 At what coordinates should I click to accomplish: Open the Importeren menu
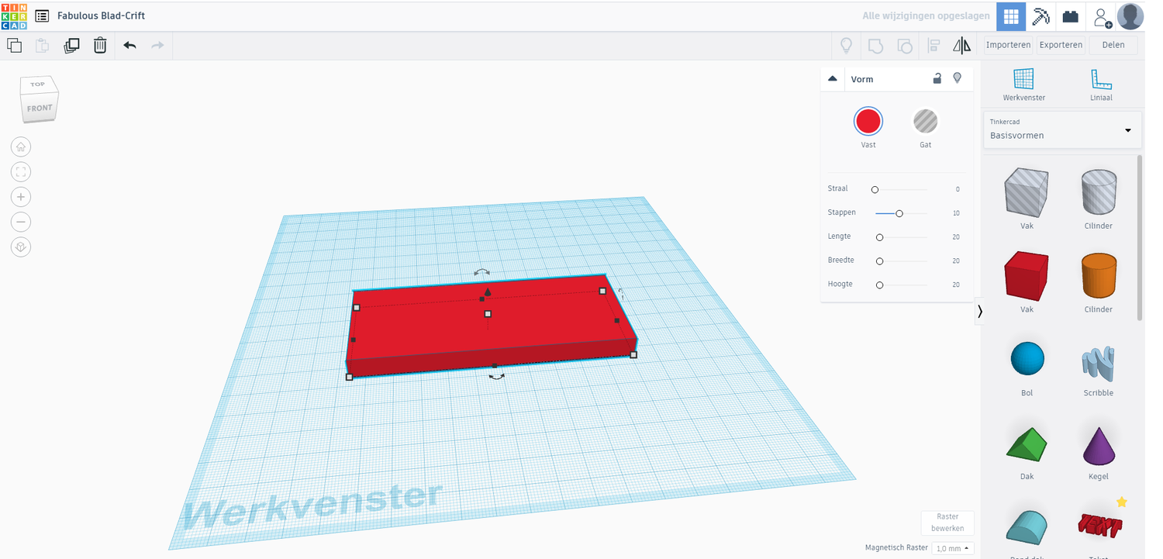tap(1008, 45)
